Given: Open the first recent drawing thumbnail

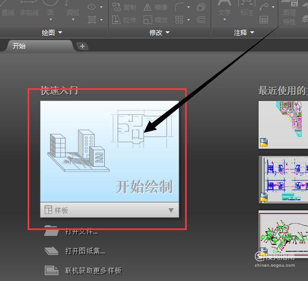Looking at the screenshot, I should tap(283, 125).
